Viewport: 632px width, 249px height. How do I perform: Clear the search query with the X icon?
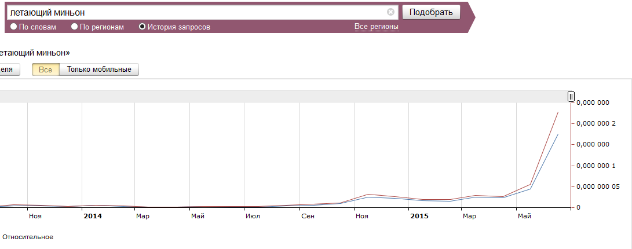[x=390, y=12]
